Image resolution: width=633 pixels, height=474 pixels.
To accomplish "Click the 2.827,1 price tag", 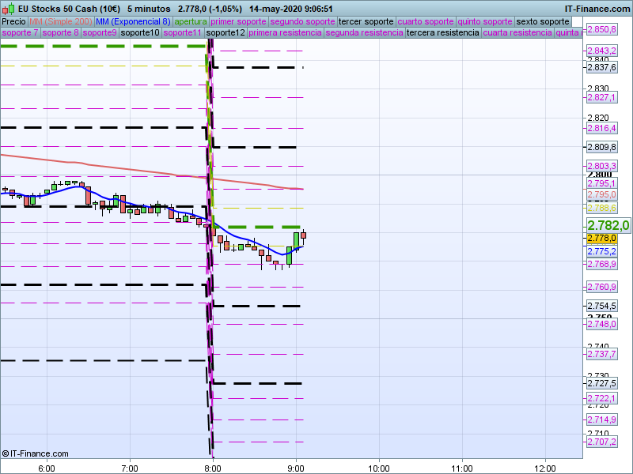I will click(601, 97).
